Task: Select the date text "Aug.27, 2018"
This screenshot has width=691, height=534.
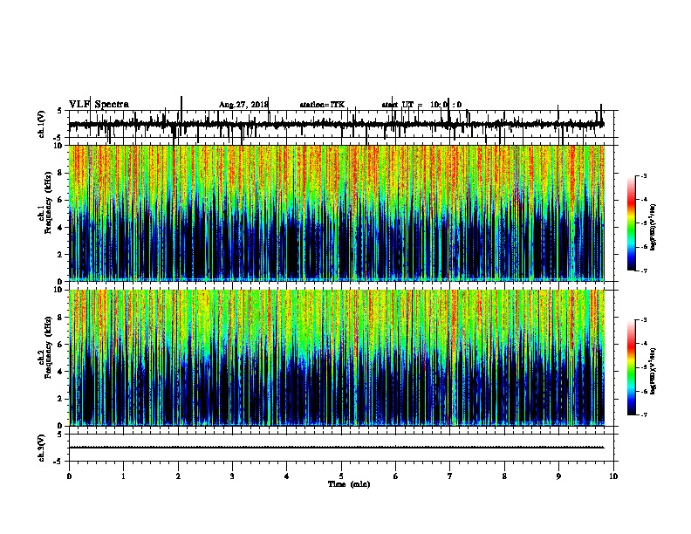Action: coord(243,105)
